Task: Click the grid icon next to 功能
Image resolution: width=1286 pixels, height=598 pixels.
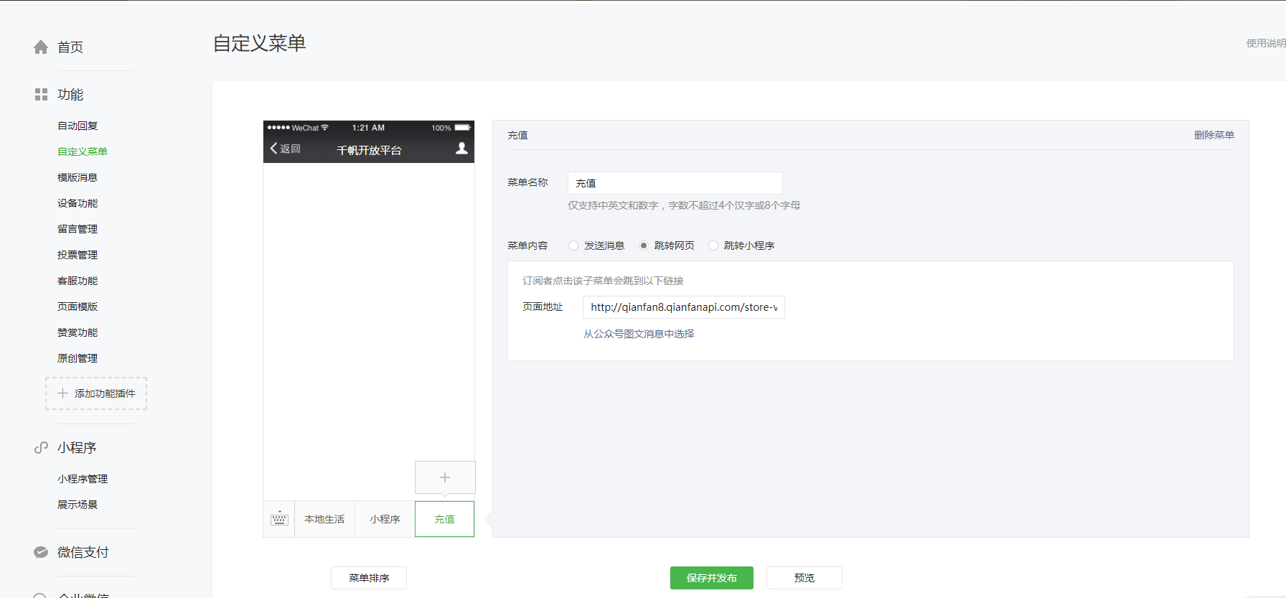Action: coord(41,95)
